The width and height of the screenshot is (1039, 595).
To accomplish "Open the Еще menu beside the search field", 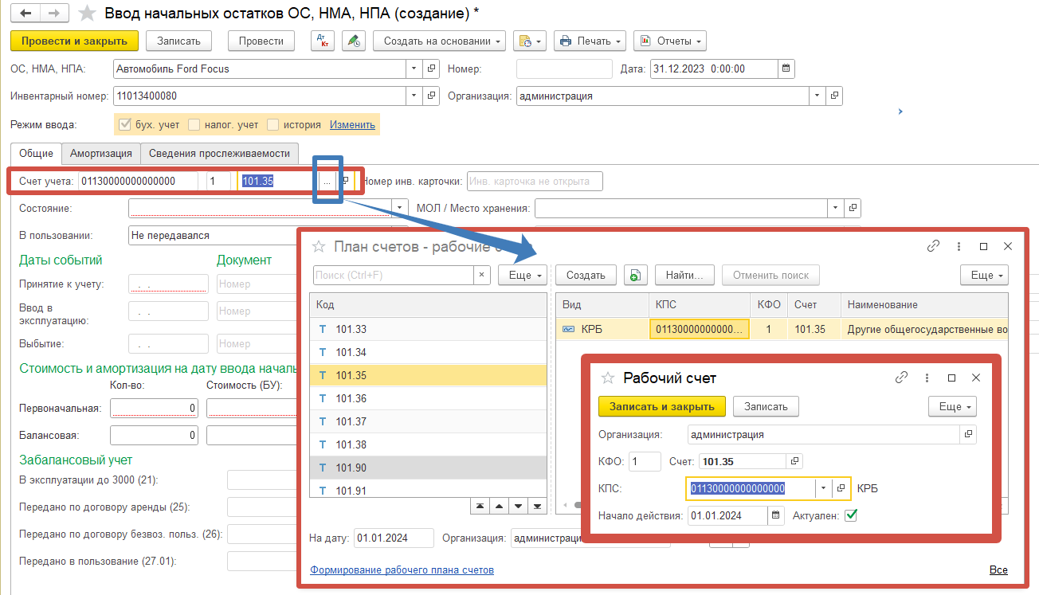I will coord(523,275).
